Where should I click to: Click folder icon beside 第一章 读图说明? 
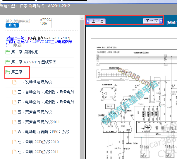[x=8, y=52]
